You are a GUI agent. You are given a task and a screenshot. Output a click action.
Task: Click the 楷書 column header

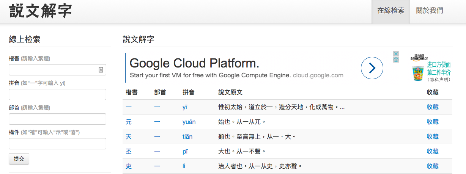coord(132,92)
